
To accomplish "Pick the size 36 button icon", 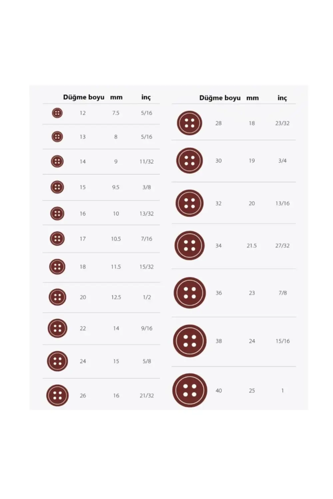I will (189, 293).
